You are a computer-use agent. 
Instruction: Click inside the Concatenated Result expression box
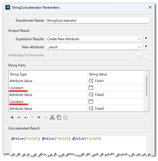pos(79,145)
